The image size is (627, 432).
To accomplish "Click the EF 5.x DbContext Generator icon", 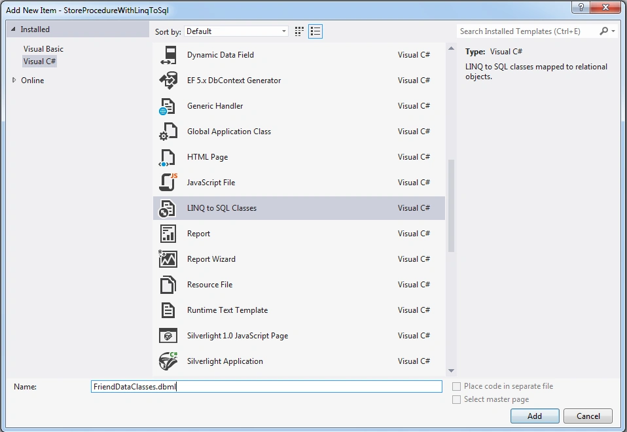I will 168,81.
